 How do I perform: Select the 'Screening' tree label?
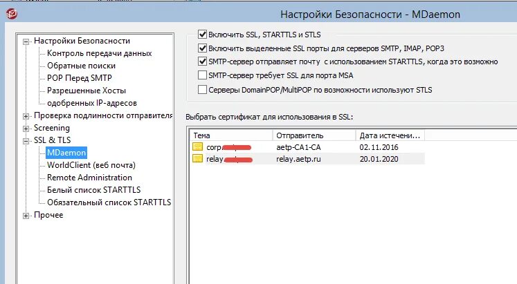(52, 128)
